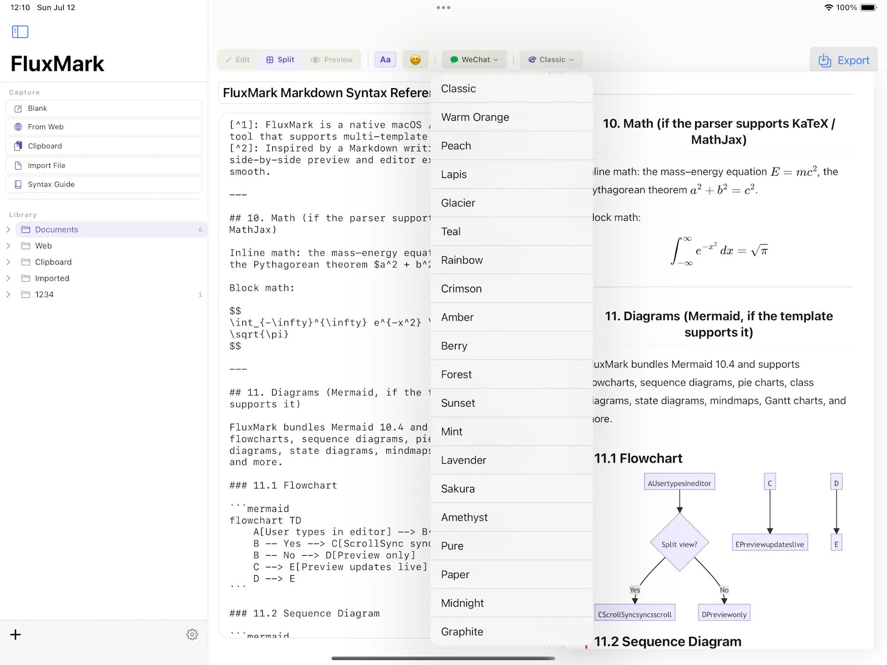Toggle the sidebar panel icon
887x665 pixels.
coord(20,32)
